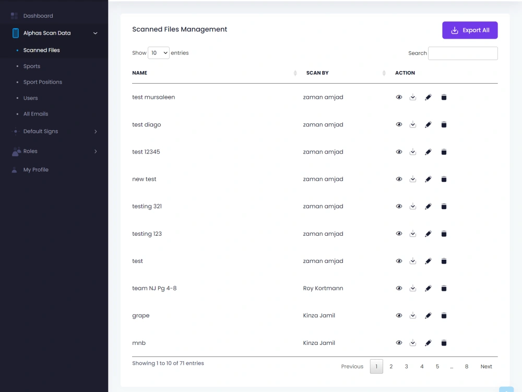Edit the testing 321 entry
This screenshot has width=522, height=392.
[428, 206]
